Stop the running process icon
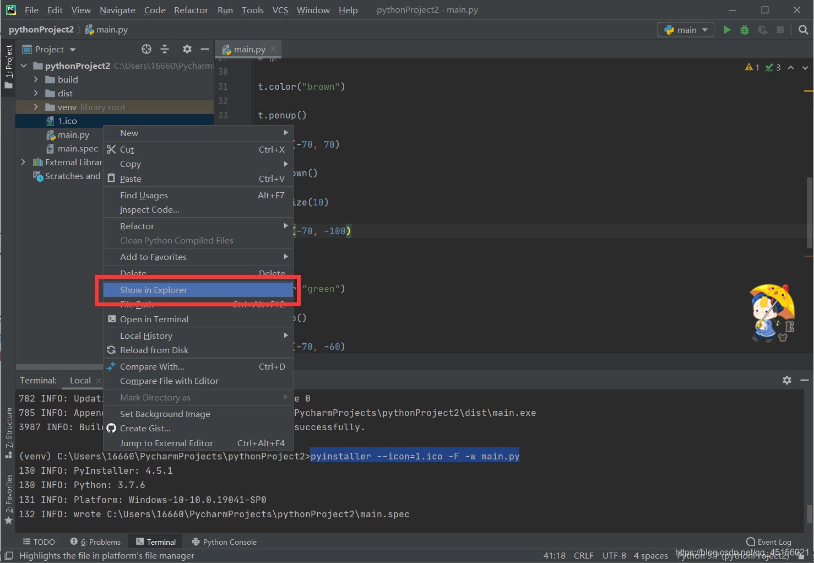This screenshot has width=814, height=563. point(780,30)
